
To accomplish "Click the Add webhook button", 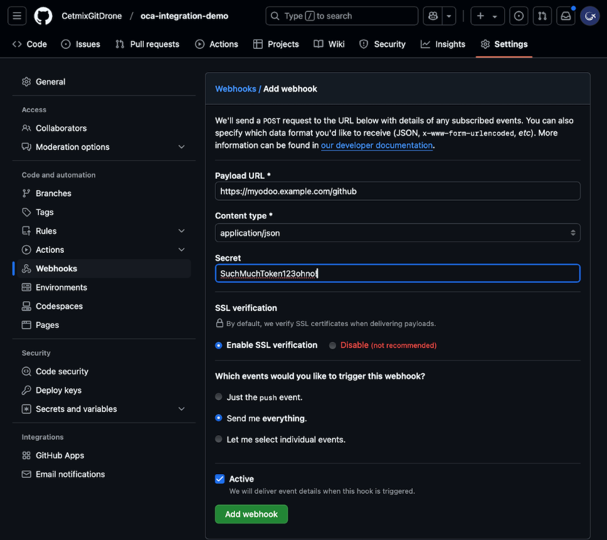I will pos(251,514).
